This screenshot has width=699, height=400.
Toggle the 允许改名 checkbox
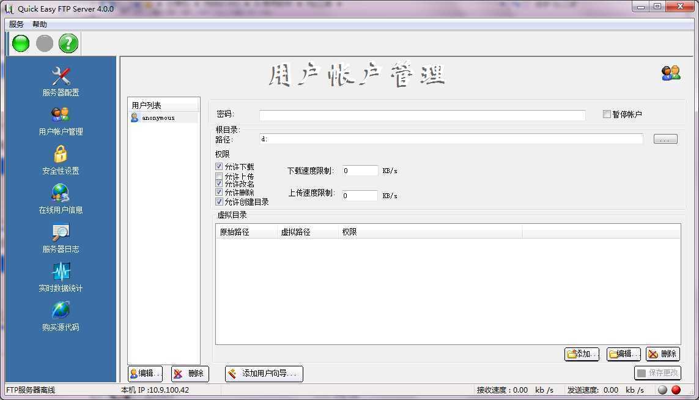pyautogui.click(x=219, y=183)
